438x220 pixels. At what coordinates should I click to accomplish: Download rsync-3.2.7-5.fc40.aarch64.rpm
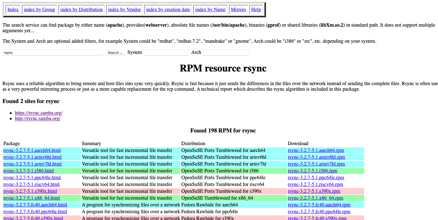point(319,205)
